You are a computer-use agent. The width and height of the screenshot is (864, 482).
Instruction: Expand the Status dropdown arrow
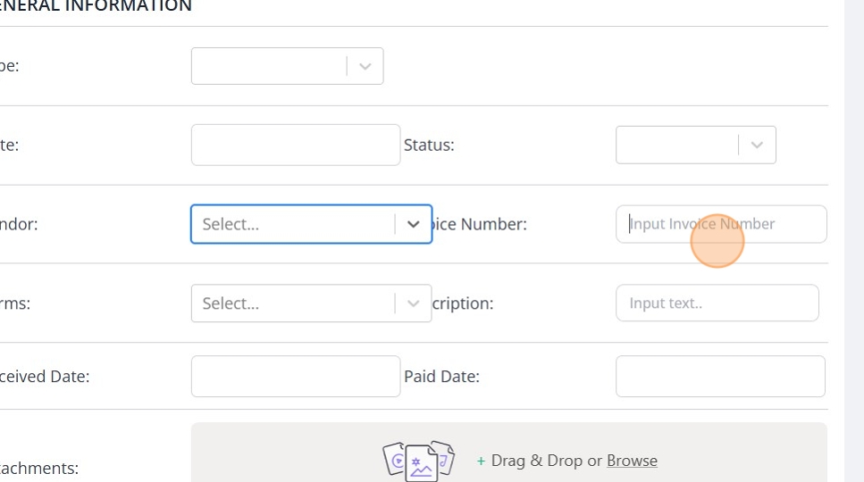tap(757, 145)
